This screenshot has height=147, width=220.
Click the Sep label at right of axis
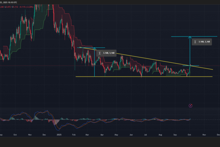tap(175, 135)
